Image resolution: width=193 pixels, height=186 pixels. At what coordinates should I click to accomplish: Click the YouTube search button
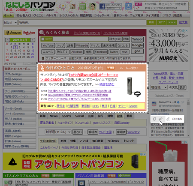(48, 45)
